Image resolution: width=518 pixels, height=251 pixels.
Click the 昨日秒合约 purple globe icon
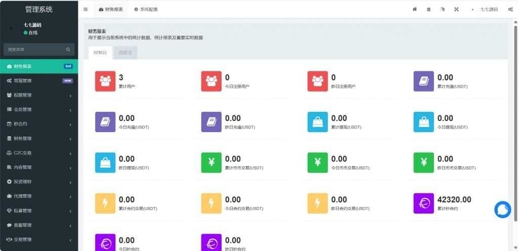click(211, 242)
